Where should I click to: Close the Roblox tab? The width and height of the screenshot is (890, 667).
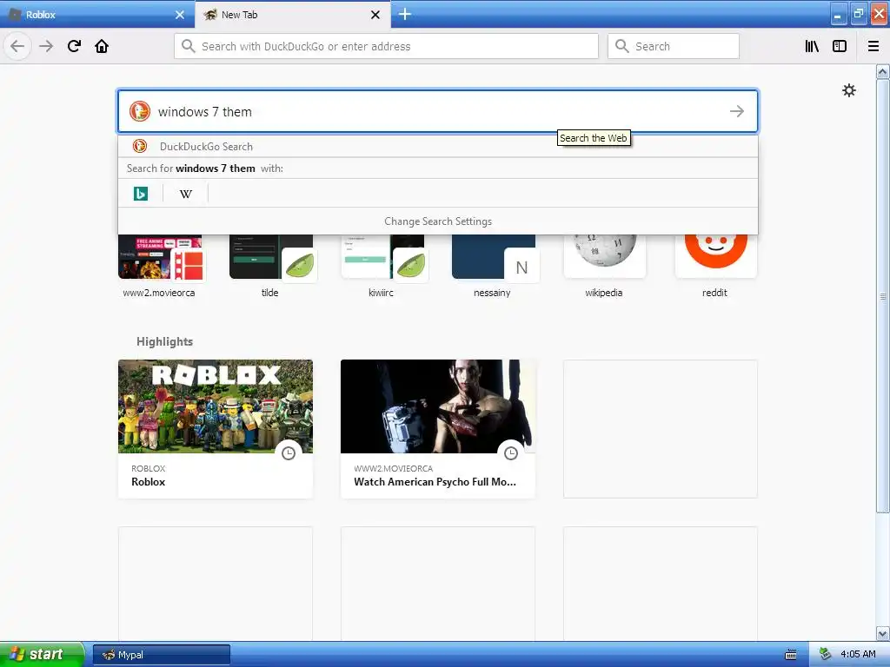[180, 15]
